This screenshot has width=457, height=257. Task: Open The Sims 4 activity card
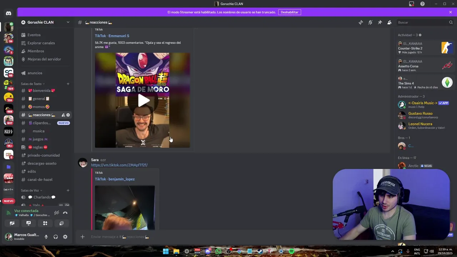click(x=425, y=83)
